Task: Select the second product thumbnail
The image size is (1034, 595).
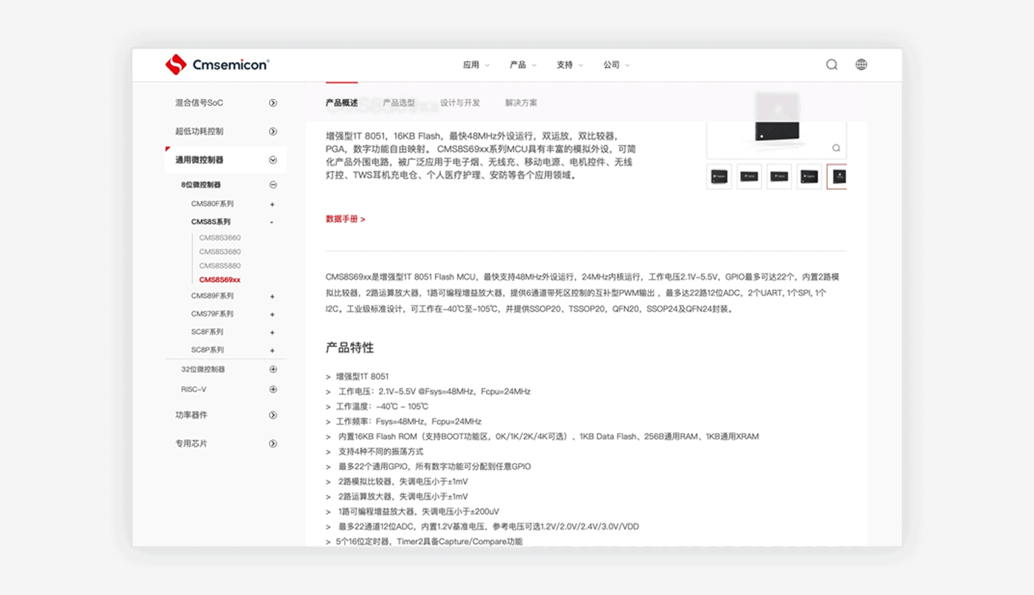Action: tap(749, 176)
